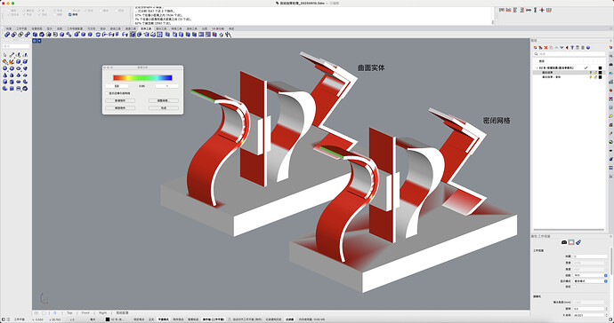
Task: Open the blue help sphere icon in layers toolbar
Action: (588, 48)
